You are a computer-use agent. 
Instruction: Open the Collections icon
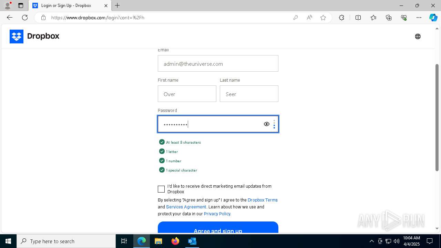coord(389,18)
